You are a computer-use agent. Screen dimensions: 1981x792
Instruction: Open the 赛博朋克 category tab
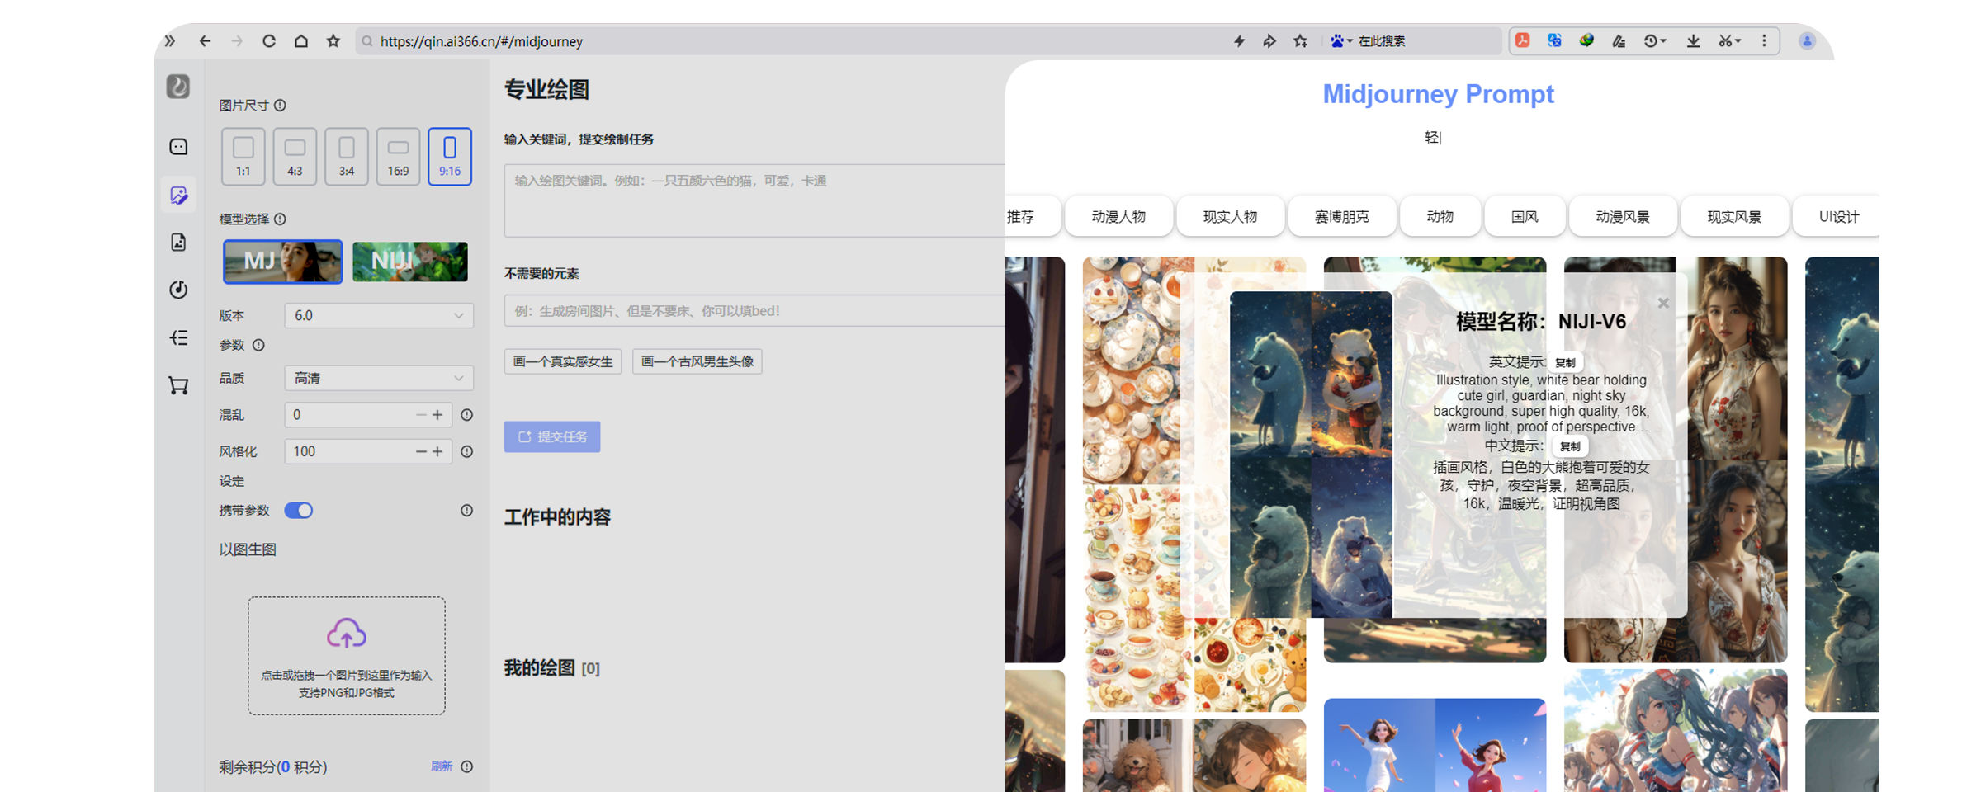tap(1341, 216)
